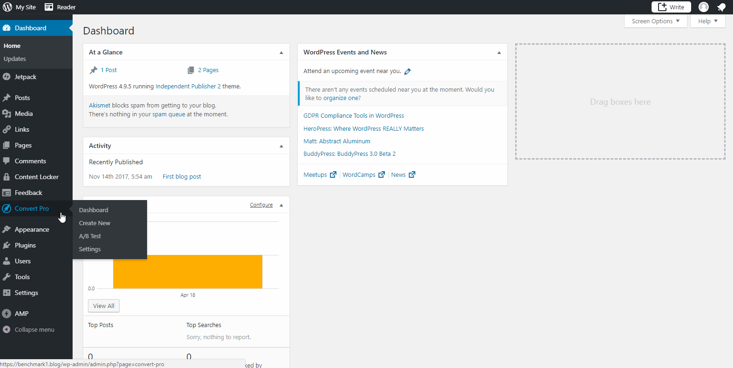The height and width of the screenshot is (368, 733).
Task: Open the Akismet link
Action: 100,106
